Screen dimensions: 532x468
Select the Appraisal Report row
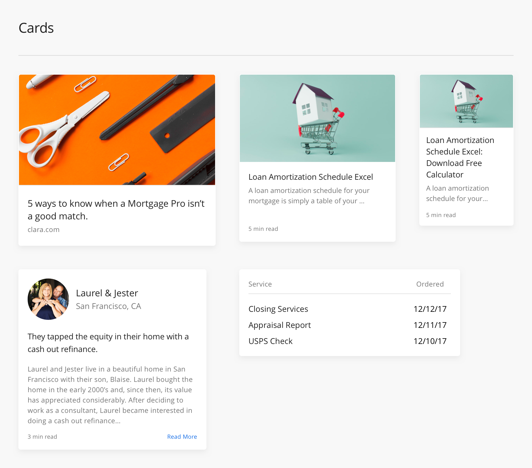click(350, 325)
